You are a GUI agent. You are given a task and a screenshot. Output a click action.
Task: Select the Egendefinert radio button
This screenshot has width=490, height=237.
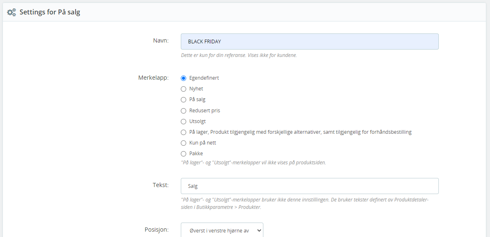coord(183,78)
